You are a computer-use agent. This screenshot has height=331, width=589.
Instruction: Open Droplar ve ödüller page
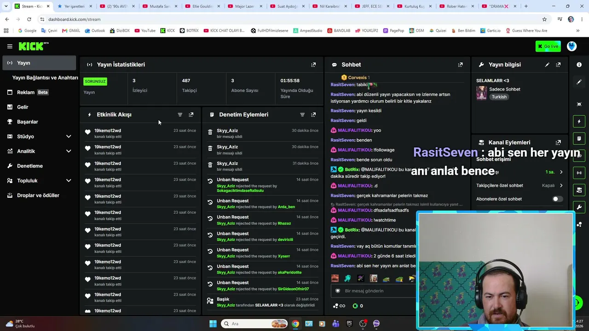39,195
